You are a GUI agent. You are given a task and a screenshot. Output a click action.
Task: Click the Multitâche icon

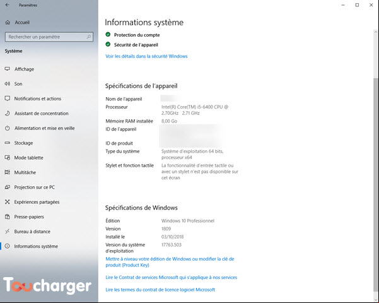pyautogui.click(x=8, y=172)
